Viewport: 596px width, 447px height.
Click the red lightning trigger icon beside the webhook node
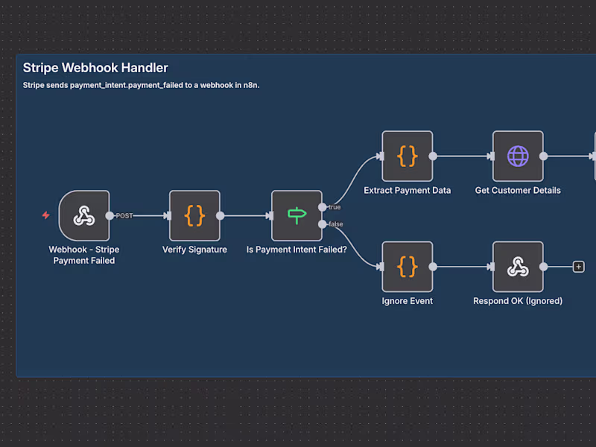click(x=45, y=215)
